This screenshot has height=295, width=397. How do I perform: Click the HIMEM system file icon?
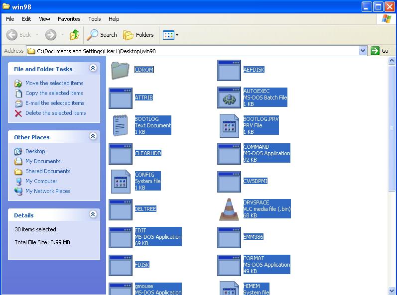click(x=229, y=288)
